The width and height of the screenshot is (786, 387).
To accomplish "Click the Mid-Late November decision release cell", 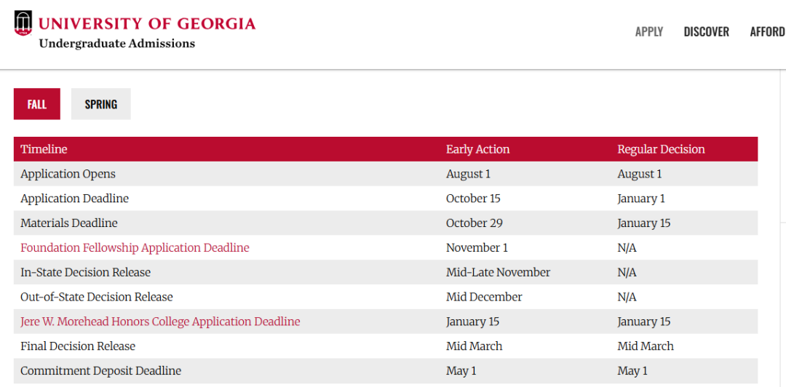I will point(499,272).
